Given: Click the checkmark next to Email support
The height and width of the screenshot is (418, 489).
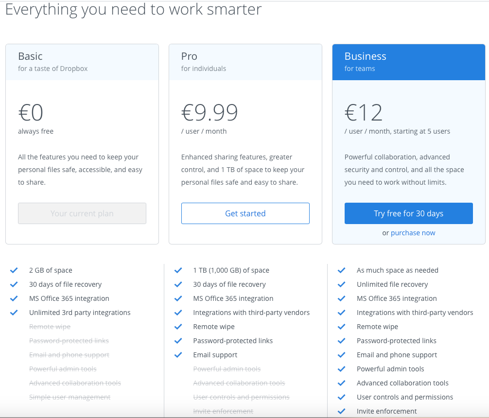Looking at the screenshot, I should [x=178, y=355].
